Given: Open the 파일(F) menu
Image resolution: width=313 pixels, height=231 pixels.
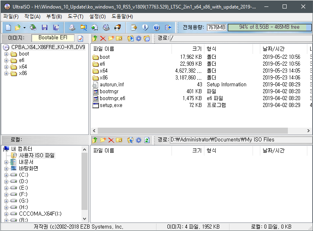Looking at the screenshot, I should click(11, 17).
